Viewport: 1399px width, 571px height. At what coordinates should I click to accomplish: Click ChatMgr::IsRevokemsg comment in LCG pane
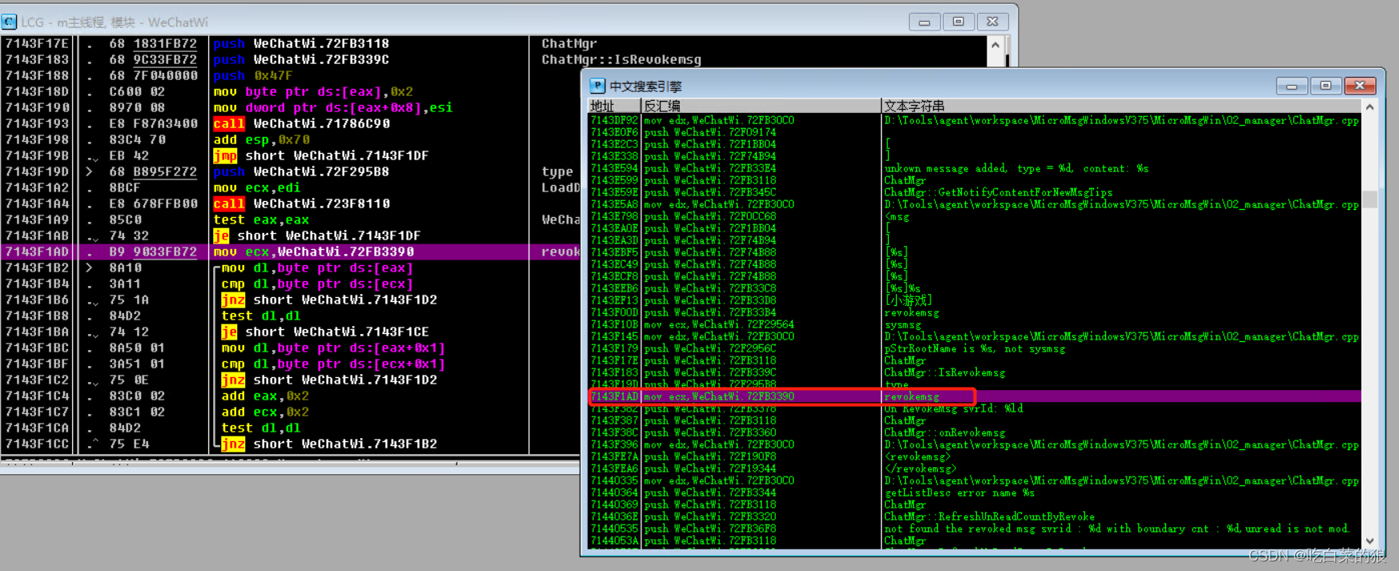click(x=621, y=59)
